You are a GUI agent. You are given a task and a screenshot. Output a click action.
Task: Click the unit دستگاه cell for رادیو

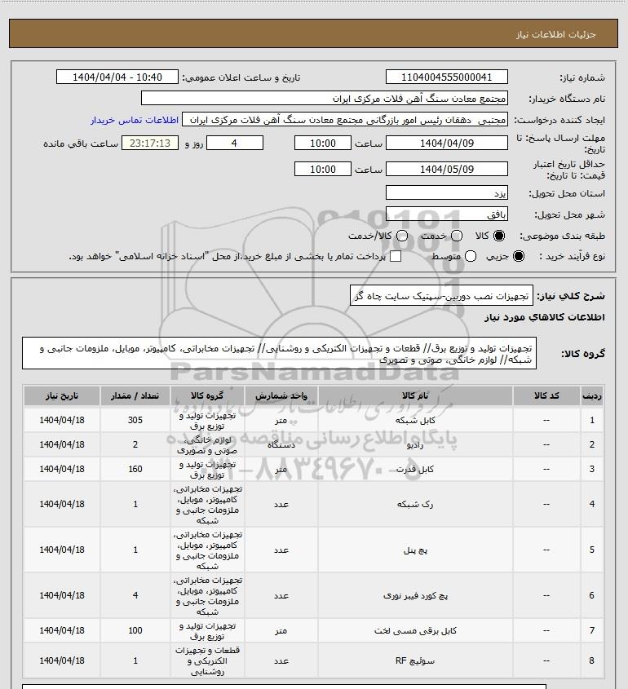(x=281, y=444)
